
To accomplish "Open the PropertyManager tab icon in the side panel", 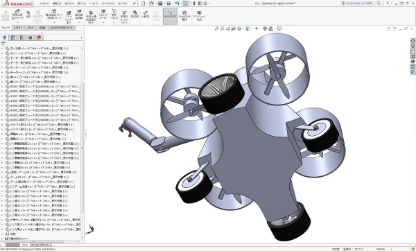I will tap(12, 37).
